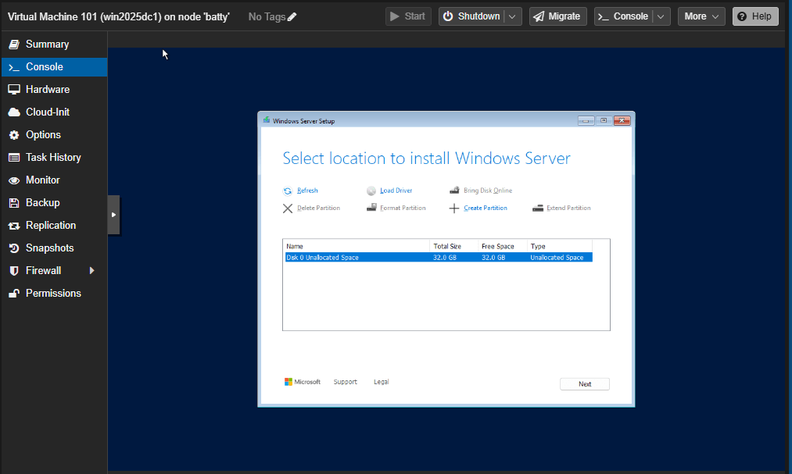
Task: Open the More dropdown menu
Action: 701,16
